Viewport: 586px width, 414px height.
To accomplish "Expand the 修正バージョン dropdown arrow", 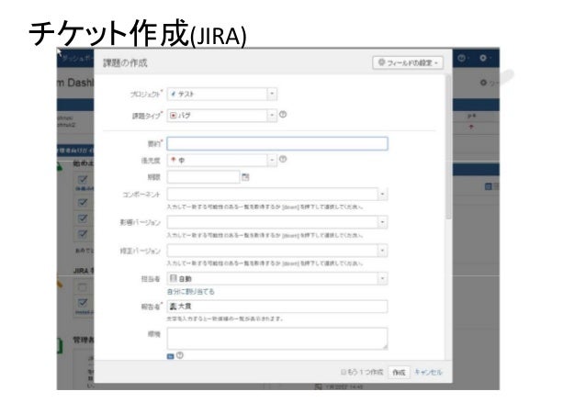I will point(382,251).
